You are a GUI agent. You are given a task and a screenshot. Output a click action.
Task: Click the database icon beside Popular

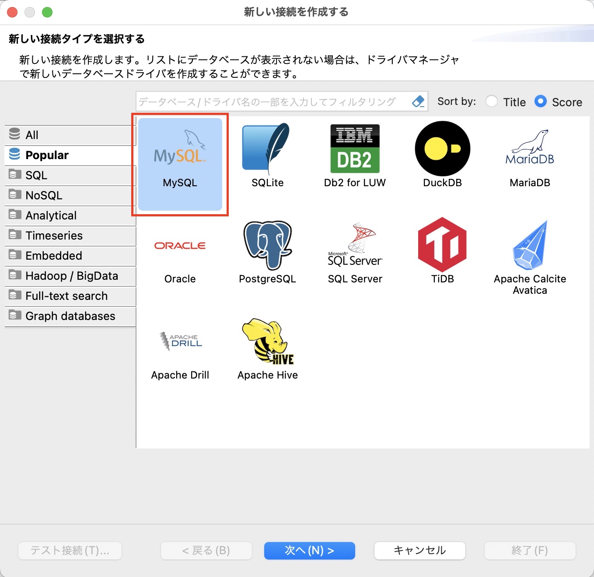click(x=15, y=154)
